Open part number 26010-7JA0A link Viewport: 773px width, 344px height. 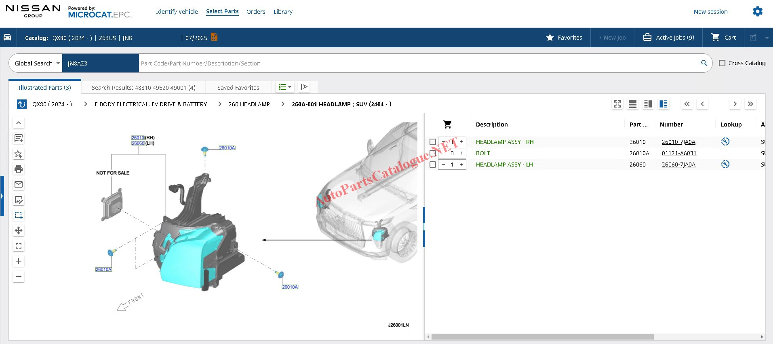click(678, 142)
